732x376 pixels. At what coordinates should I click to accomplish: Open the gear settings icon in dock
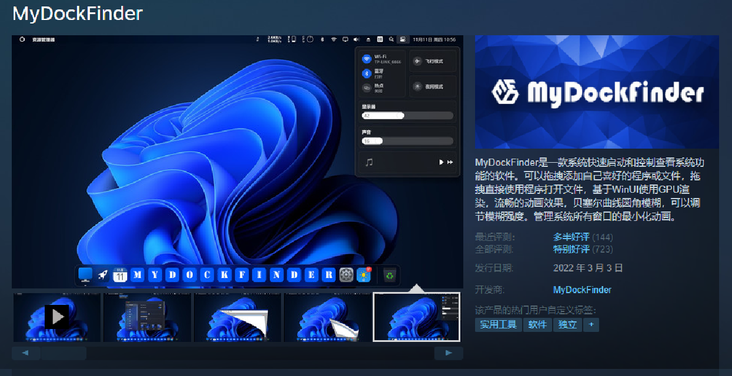[x=346, y=275]
